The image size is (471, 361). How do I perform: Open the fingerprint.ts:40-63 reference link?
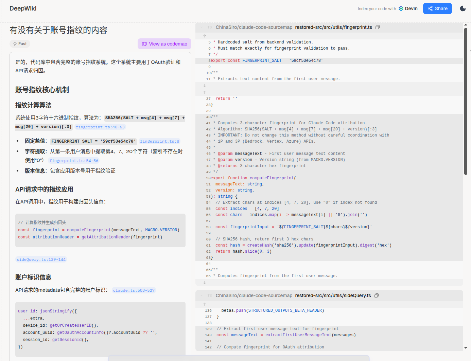pos(100,127)
